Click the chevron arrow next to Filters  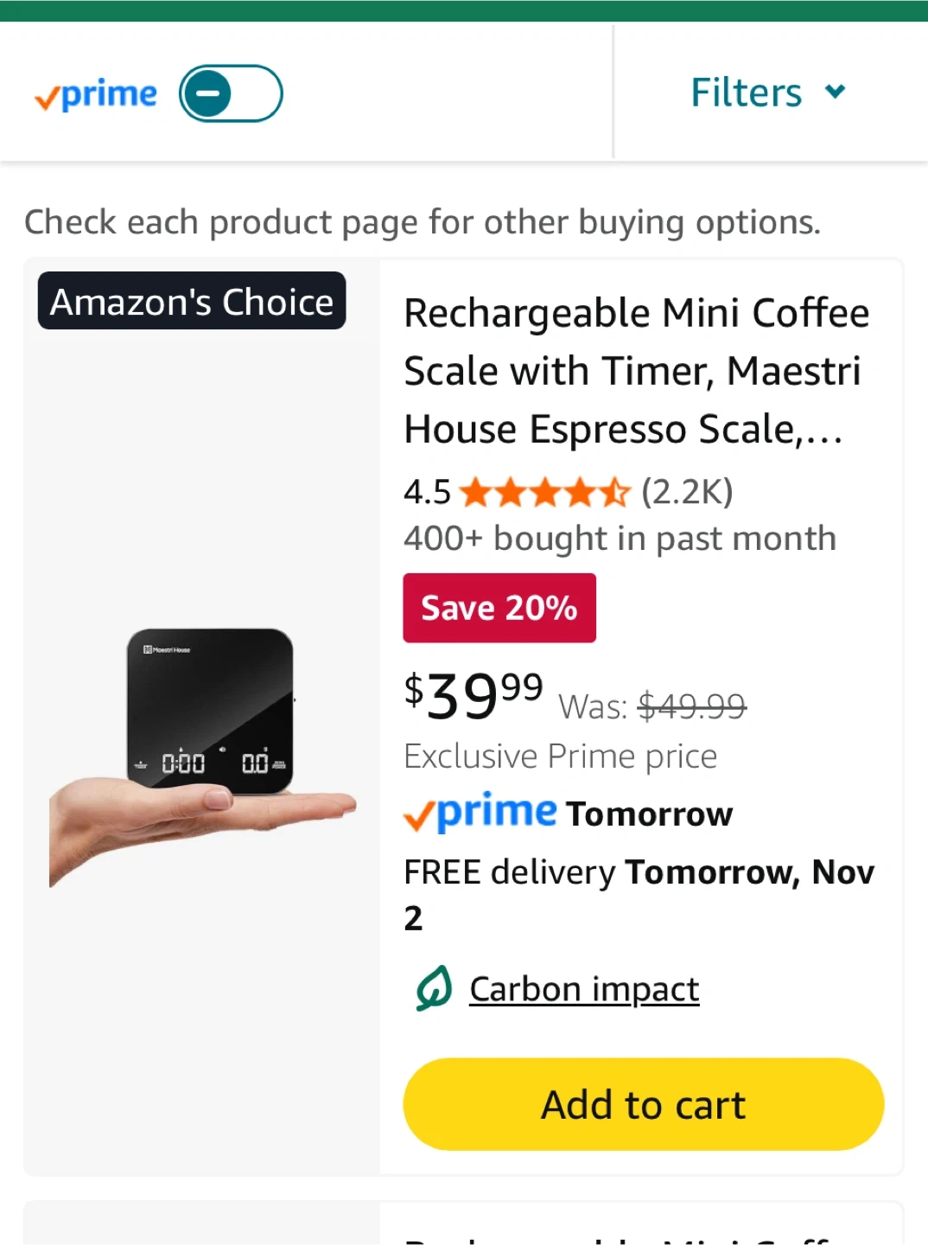[x=835, y=92]
